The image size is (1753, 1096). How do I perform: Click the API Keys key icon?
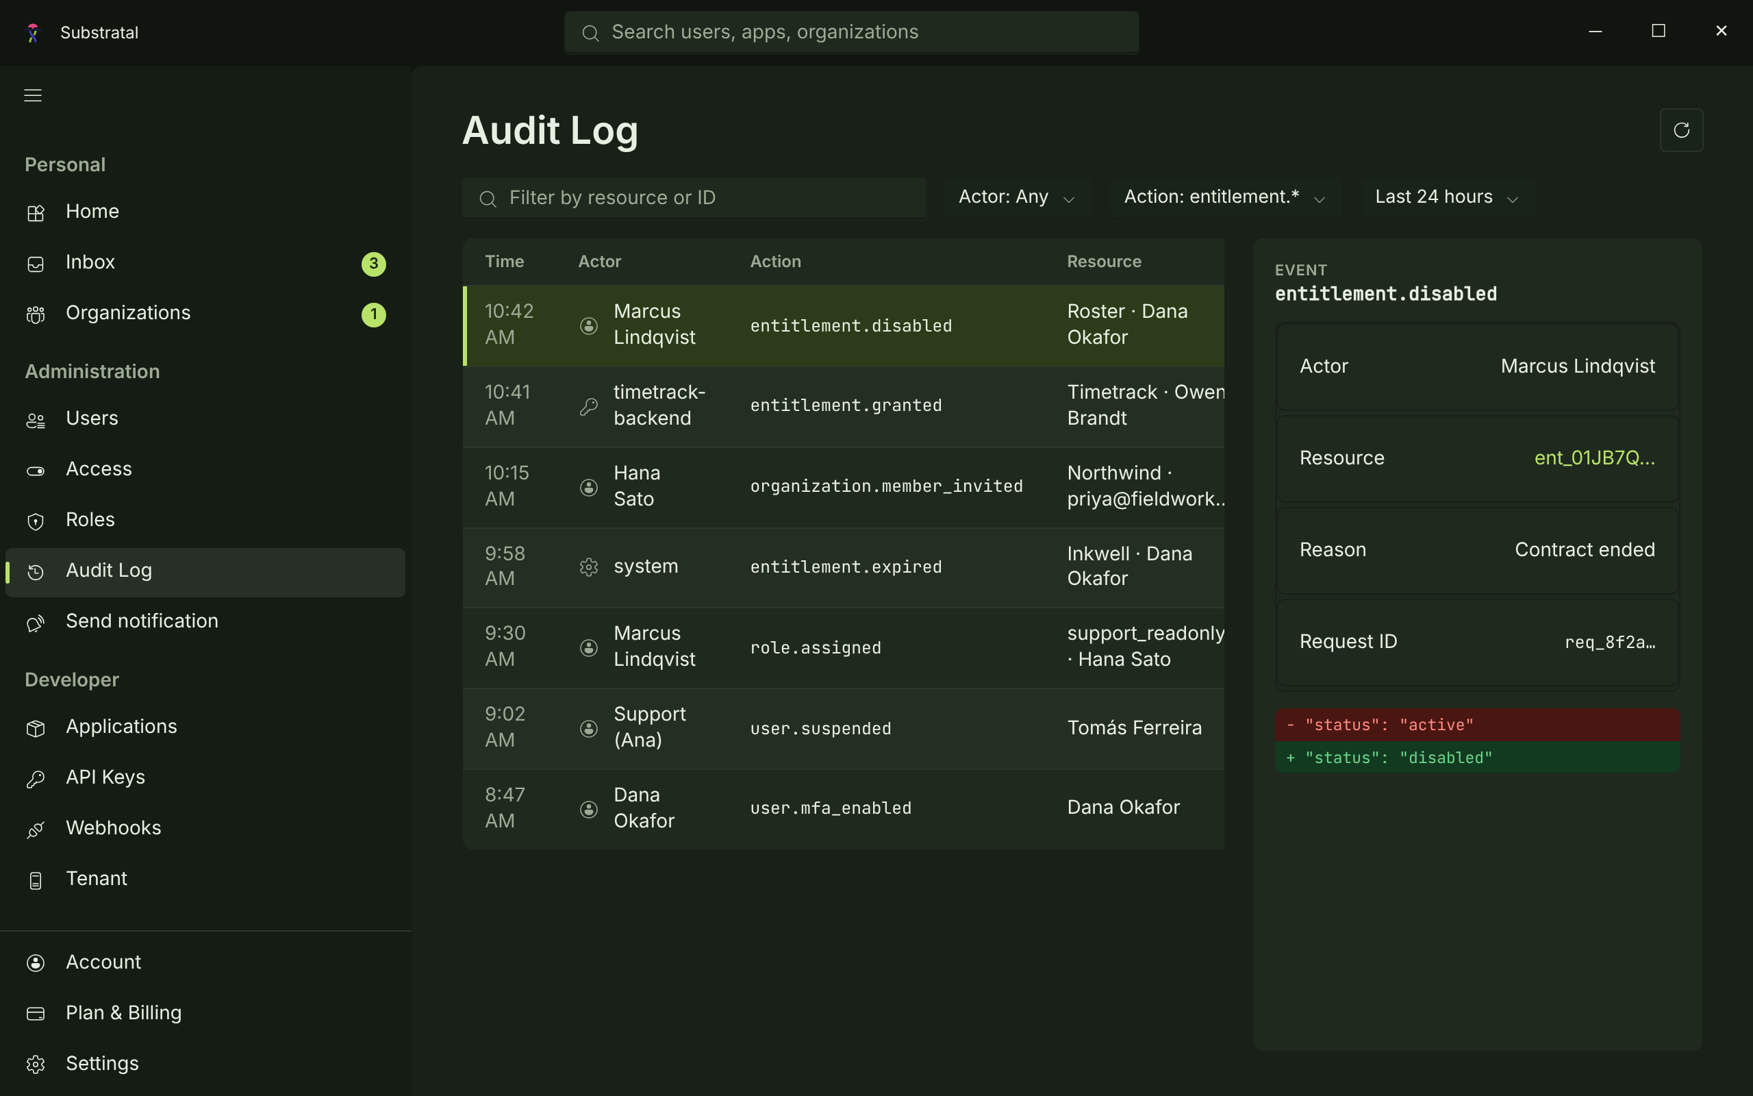[36, 780]
